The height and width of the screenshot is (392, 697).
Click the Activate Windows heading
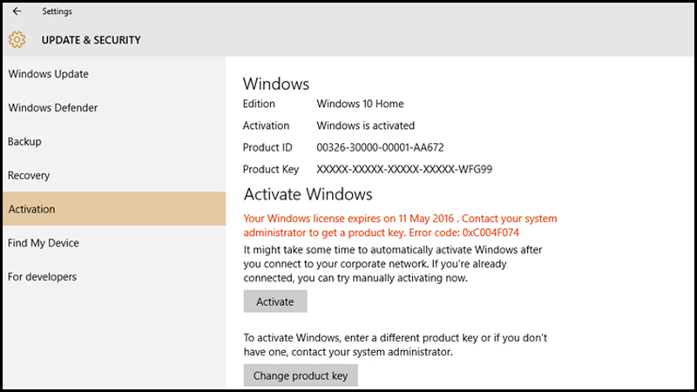coord(308,194)
